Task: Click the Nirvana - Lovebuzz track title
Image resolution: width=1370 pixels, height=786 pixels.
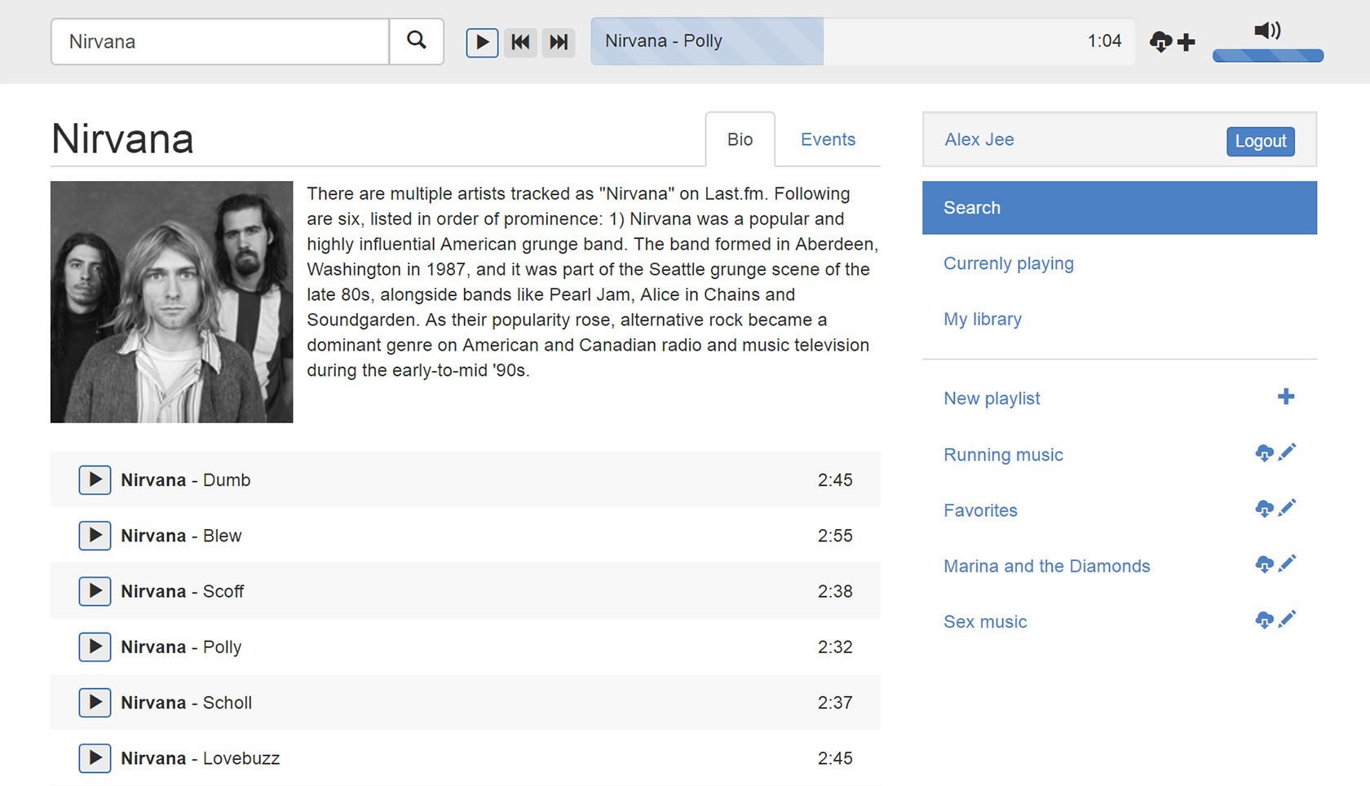Action: click(200, 758)
